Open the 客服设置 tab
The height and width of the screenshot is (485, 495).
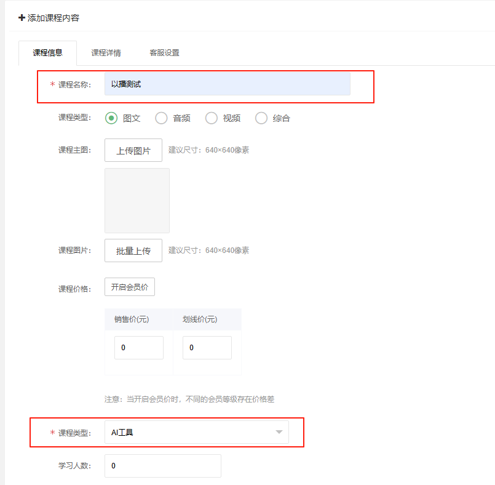point(164,53)
